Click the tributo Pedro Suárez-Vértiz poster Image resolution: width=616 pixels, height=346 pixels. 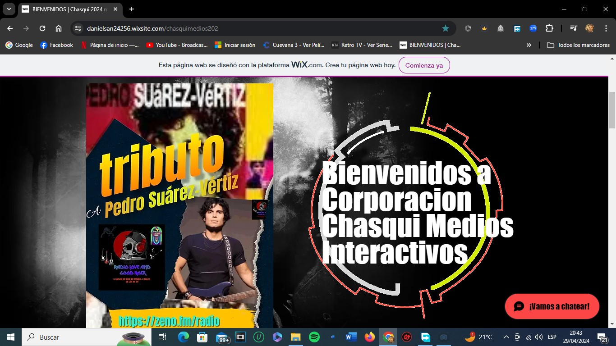179,205
